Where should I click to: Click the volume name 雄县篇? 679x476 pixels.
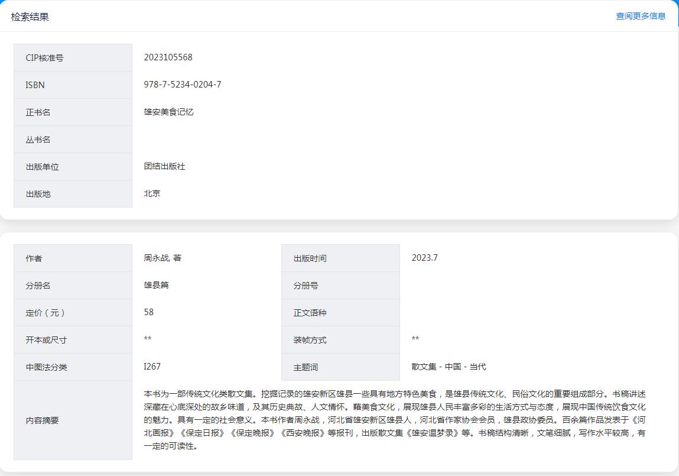[x=156, y=285]
